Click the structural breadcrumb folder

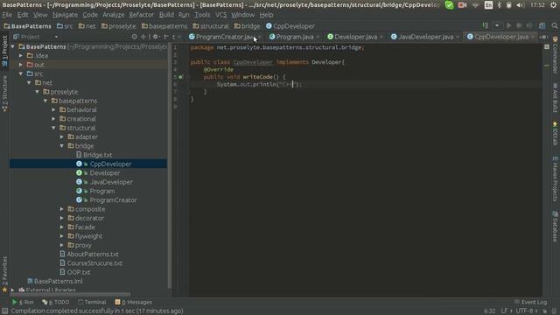pos(211,26)
